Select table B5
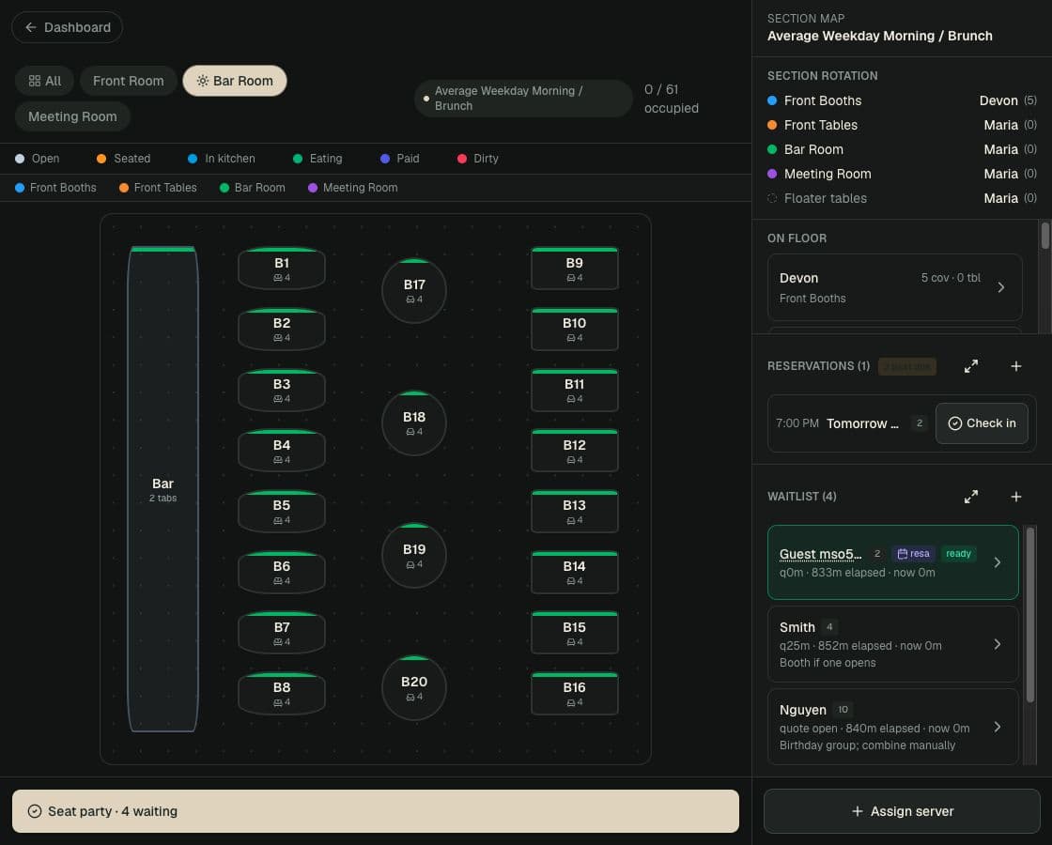 (282, 512)
